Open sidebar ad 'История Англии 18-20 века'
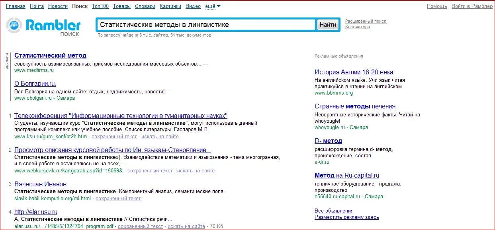Image resolution: width=495 pixels, height=230 pixels. 354,72
